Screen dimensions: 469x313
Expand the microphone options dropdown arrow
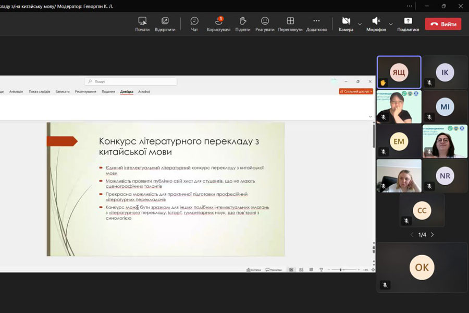tap(391, 24)
